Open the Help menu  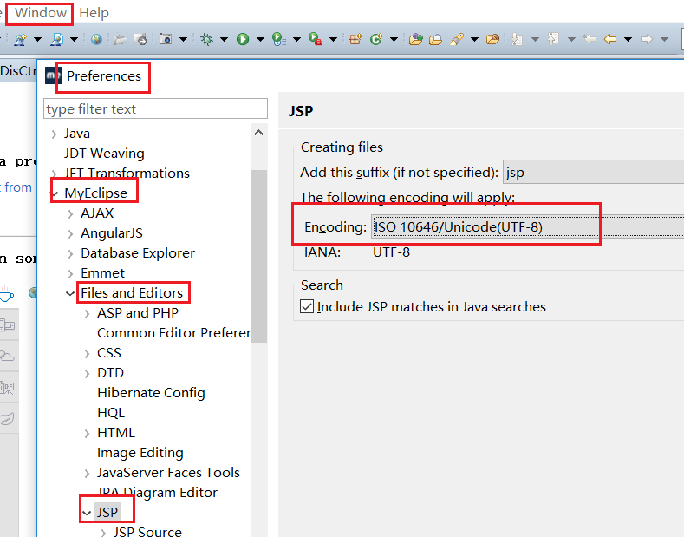tap(94, 13)
